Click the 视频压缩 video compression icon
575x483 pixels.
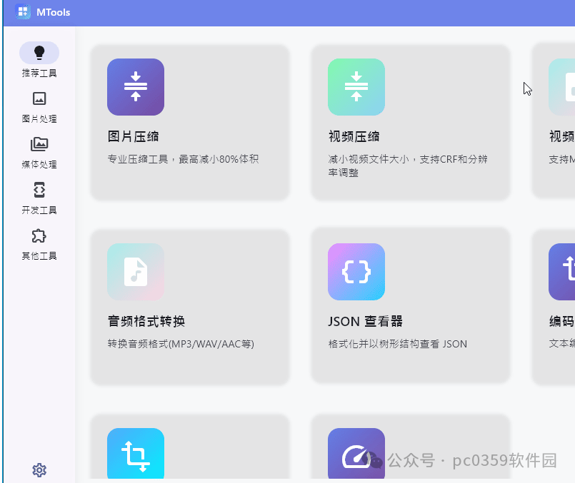[356, 87]
